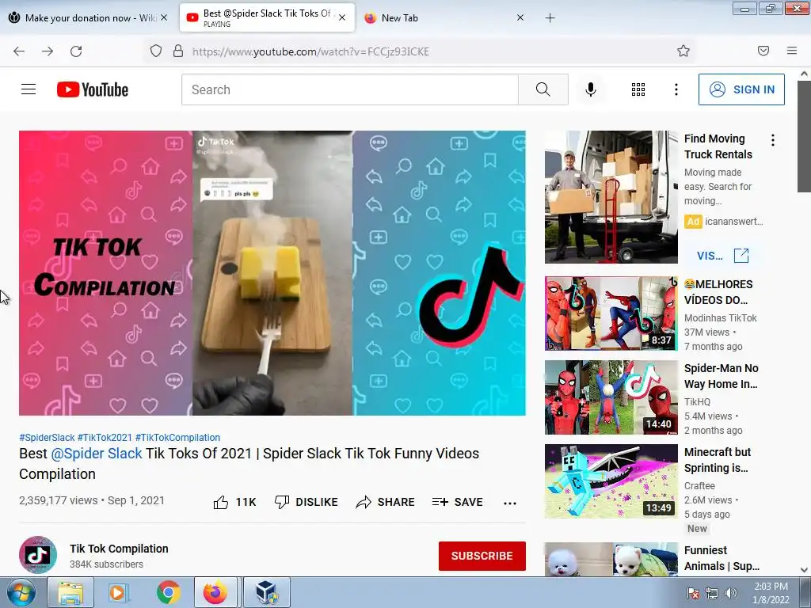Viewport: 811px width, 608px height.
Task: Open the Funniest Animals video title
Action: pos(722,558)
